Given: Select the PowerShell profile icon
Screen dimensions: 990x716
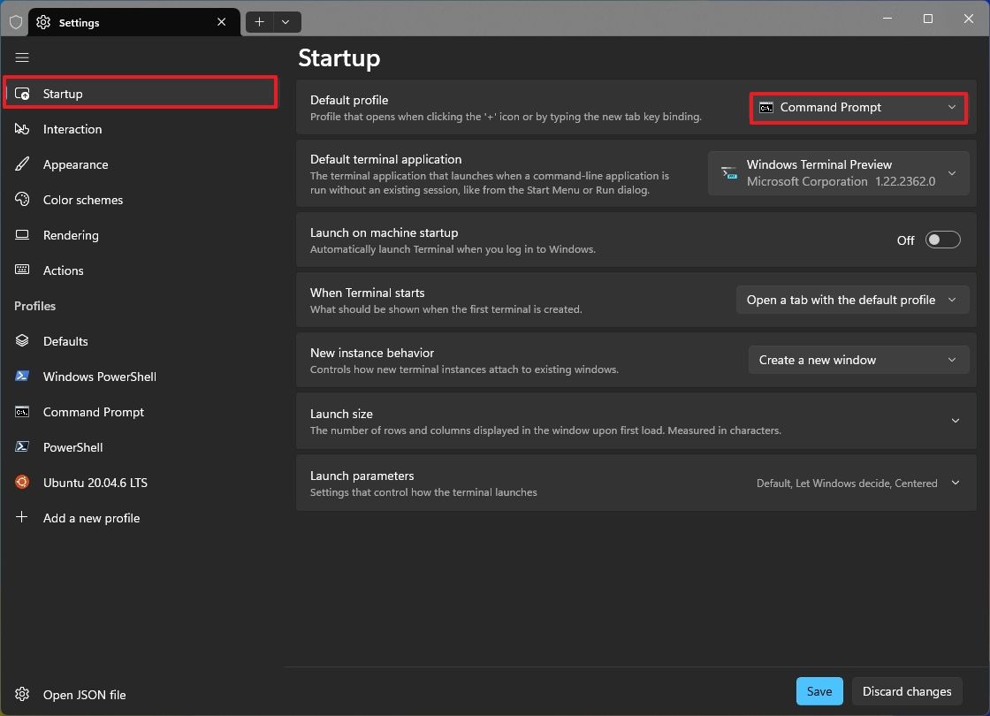Looking at the screenshot, I should coord(22,446).
